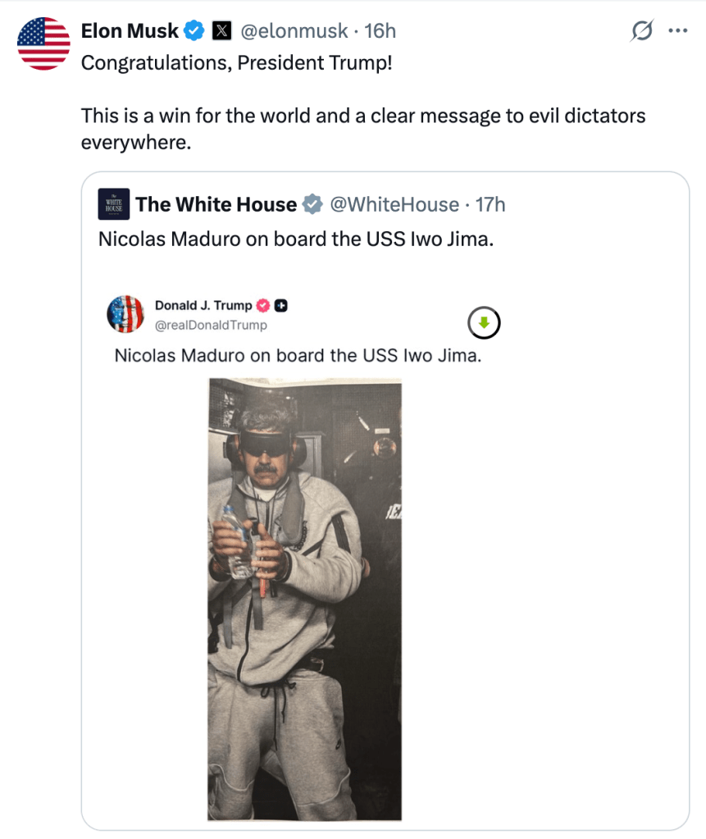Screen dimensions: 706x839
Task: Click The White House profile avatar
Action: pos(114,204)
